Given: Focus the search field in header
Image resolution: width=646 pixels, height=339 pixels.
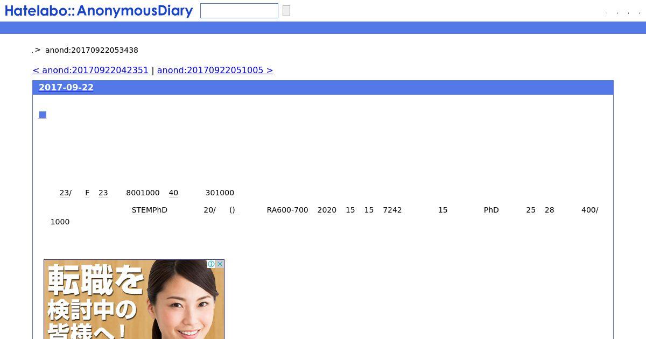Looking at the screenshot, I should [239, 11].
